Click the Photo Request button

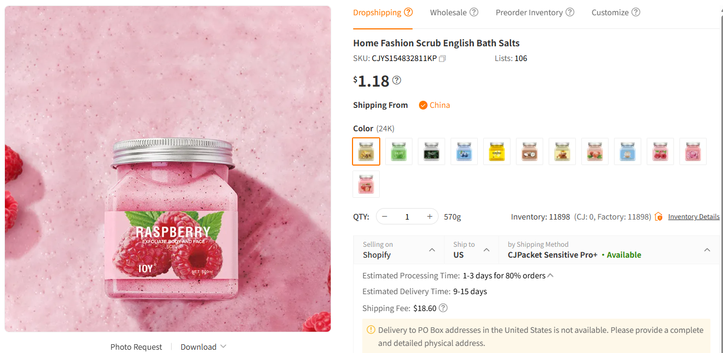click(136, 346)
